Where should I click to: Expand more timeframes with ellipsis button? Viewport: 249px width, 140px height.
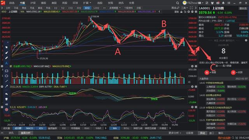[x=104, y=8]
